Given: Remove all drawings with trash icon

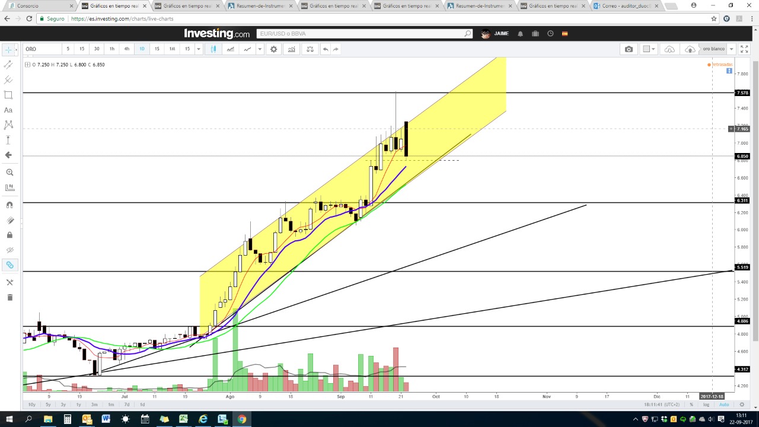Looking at the screenshot, I should point(9,297).
